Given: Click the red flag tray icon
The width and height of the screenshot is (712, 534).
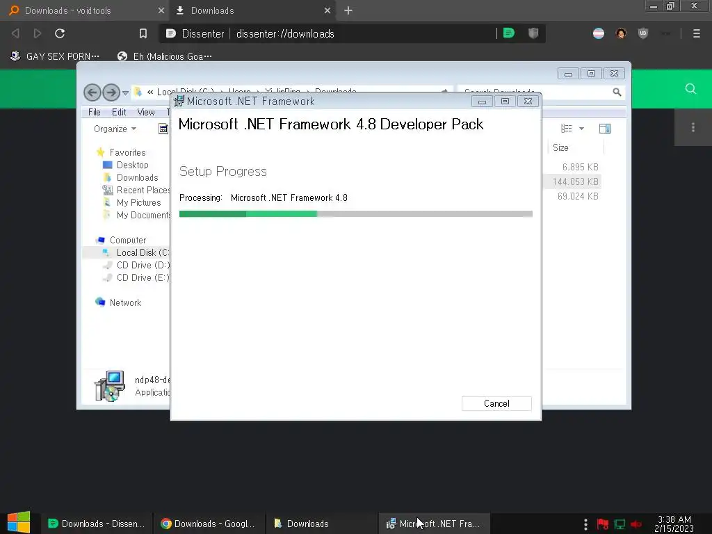Looking at the screenshot, I should pyautogui.click(x=603, y=524).
